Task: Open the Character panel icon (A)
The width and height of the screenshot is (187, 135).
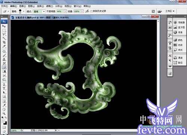Action: pos(170,56)
